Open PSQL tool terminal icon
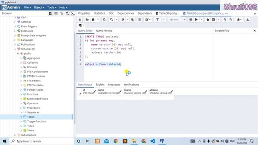258x145 pixels. (x=73, y=13)
